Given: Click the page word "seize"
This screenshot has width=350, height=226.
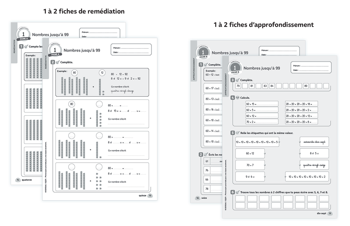Looking at the screenshot, I should coord(204,198).
